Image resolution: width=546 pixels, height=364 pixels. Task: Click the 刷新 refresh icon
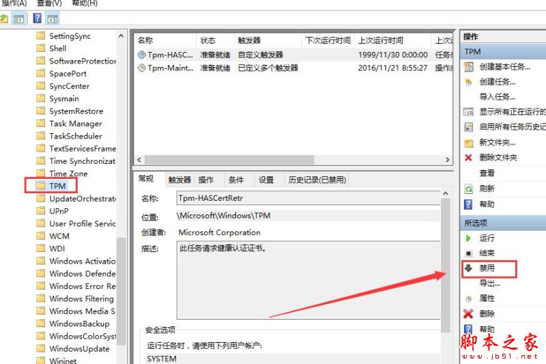click(x=469, y=188)
